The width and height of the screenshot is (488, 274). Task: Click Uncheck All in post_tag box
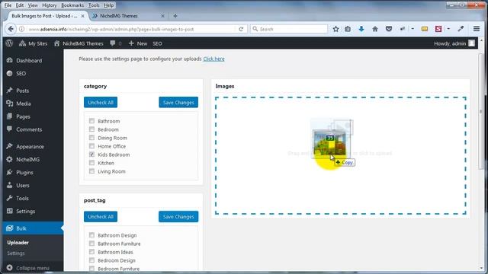(x=101, y=217)
